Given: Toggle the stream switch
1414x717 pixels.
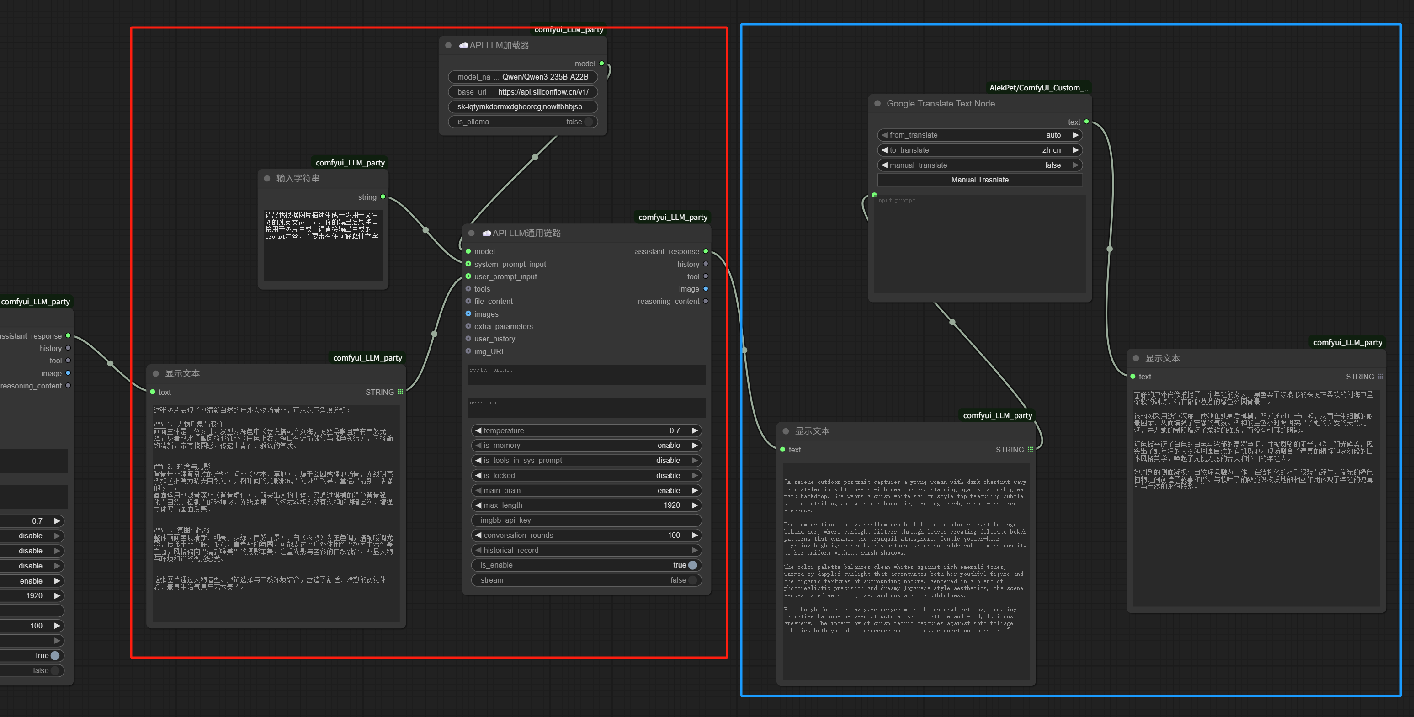Looking at the screenshot, I should click(692, 580).
